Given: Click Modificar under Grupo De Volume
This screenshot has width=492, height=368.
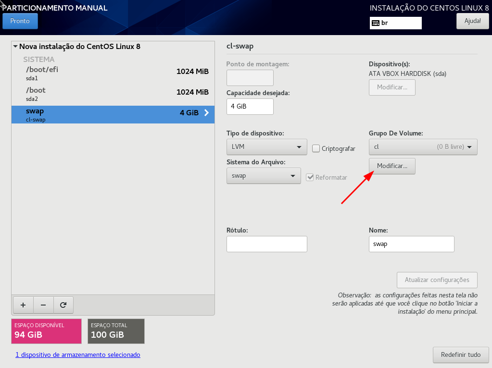Looking at the screenshot, I should (x=392, y=166).
